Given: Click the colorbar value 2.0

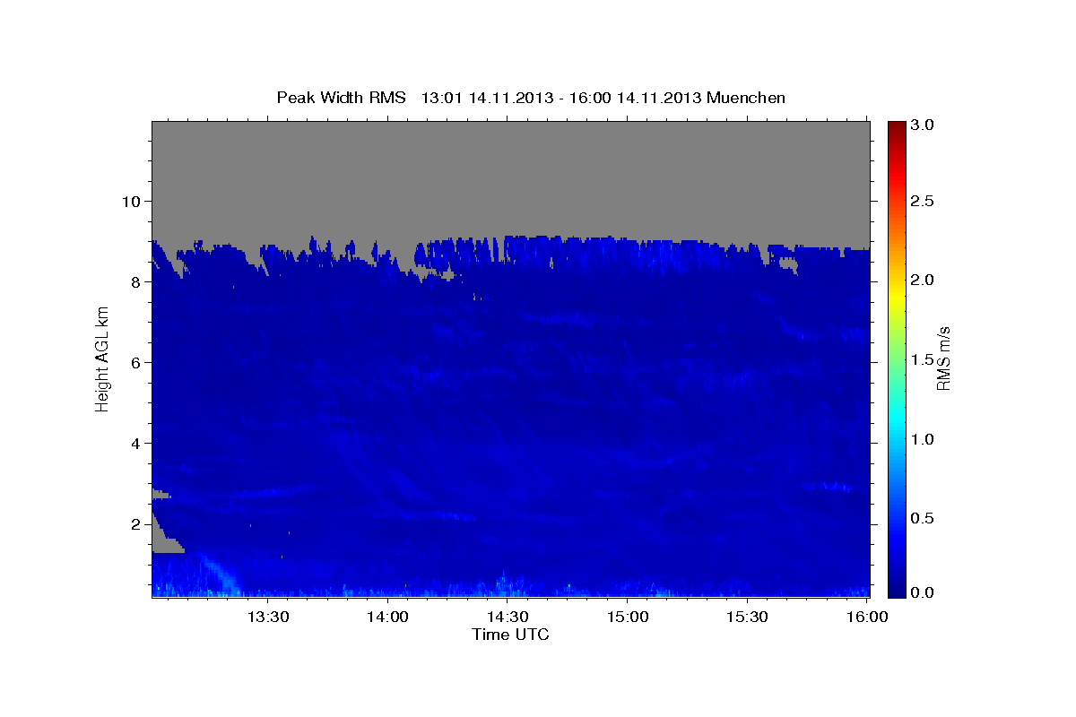Looking at the screenshot, I should pyautogui.click(x=924, y=280).
